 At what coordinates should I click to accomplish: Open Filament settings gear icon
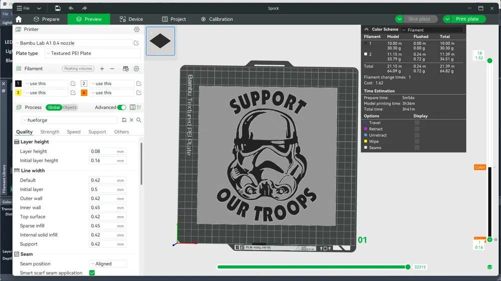tap(136, 68)
